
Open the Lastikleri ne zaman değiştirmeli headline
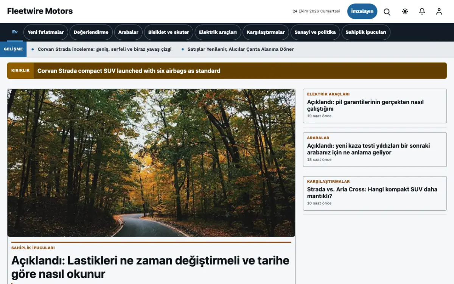[x=150, y=267]
